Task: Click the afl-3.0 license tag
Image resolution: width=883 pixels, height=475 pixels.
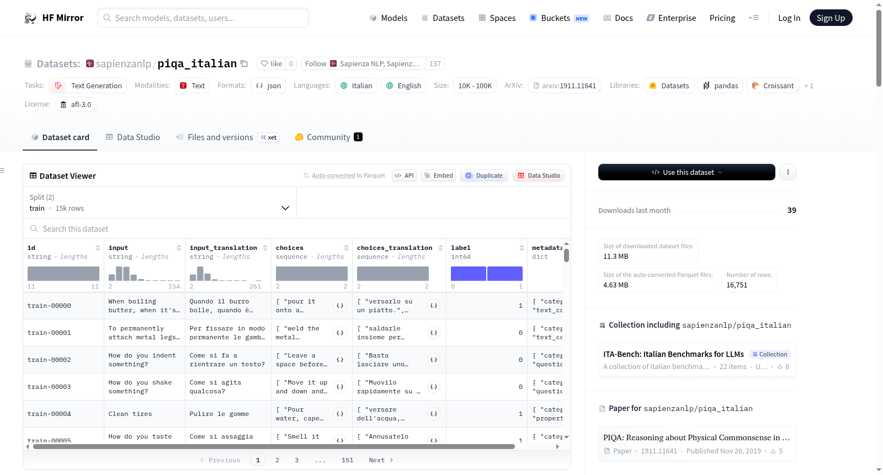Action: tap(76, 104)
